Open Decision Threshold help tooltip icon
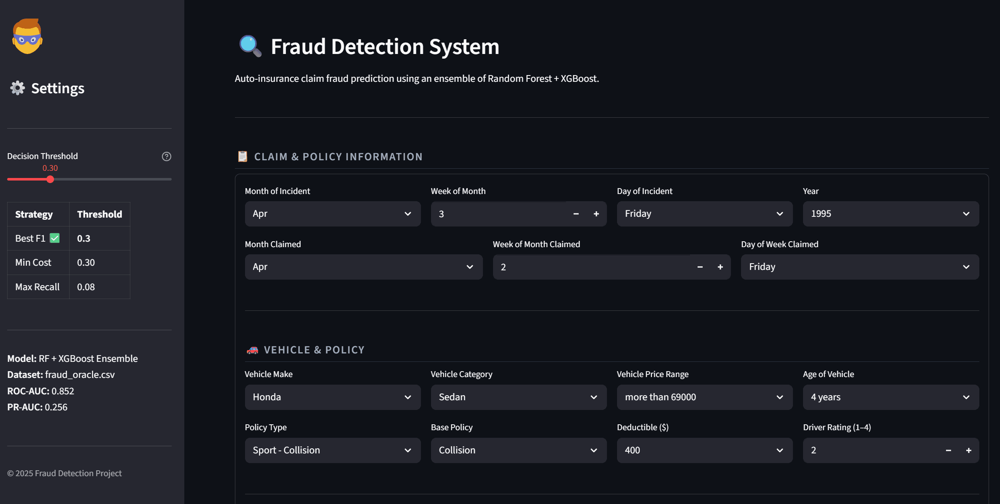The height and width of the screenshot is (504, 1000). click(167, 156)
